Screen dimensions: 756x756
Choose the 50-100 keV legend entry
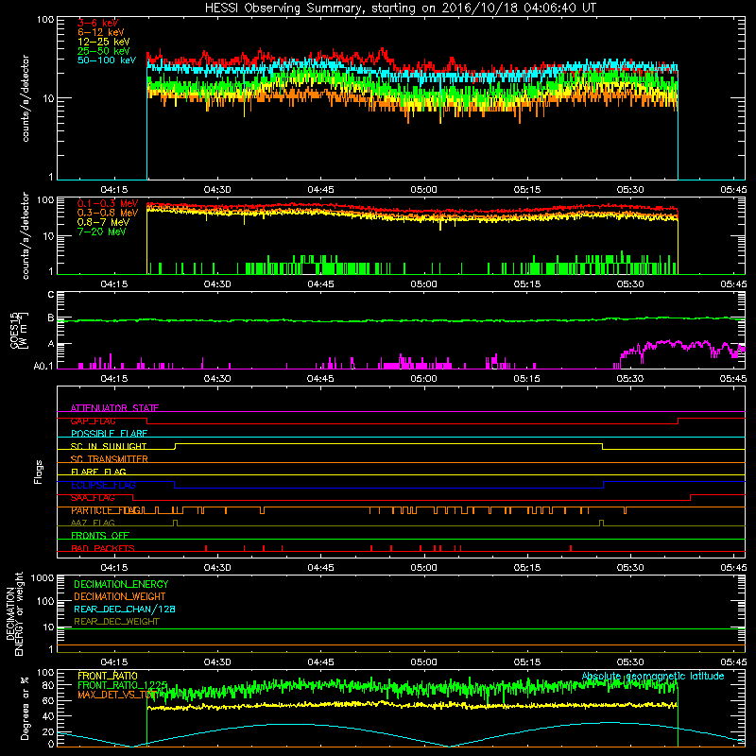(x=107, y=60)
